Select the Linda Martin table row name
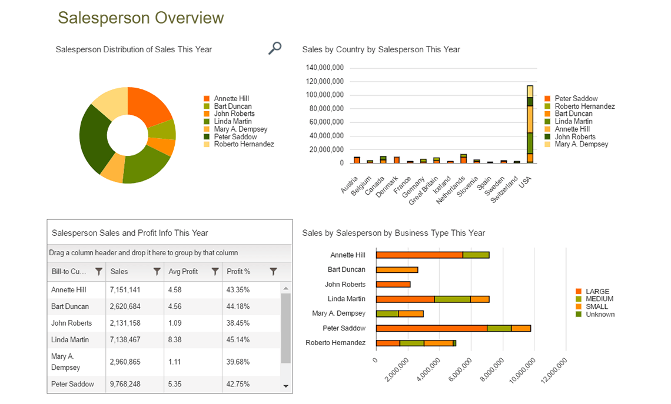671x404 pixels. pos(70,340)
